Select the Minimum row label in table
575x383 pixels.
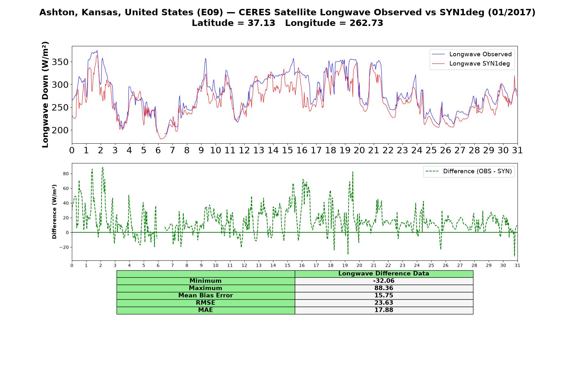(x=205, y=281)
